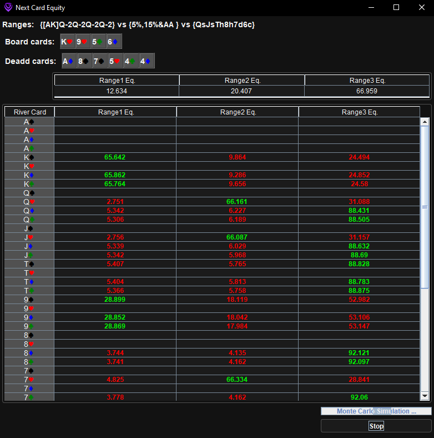Click the 66.334 equity cell
This screenshot has width=434, height=438.
coord(237,380)
